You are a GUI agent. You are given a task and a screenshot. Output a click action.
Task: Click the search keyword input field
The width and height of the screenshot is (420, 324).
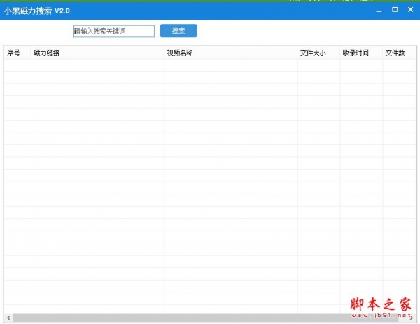click(x=114, y=31)
